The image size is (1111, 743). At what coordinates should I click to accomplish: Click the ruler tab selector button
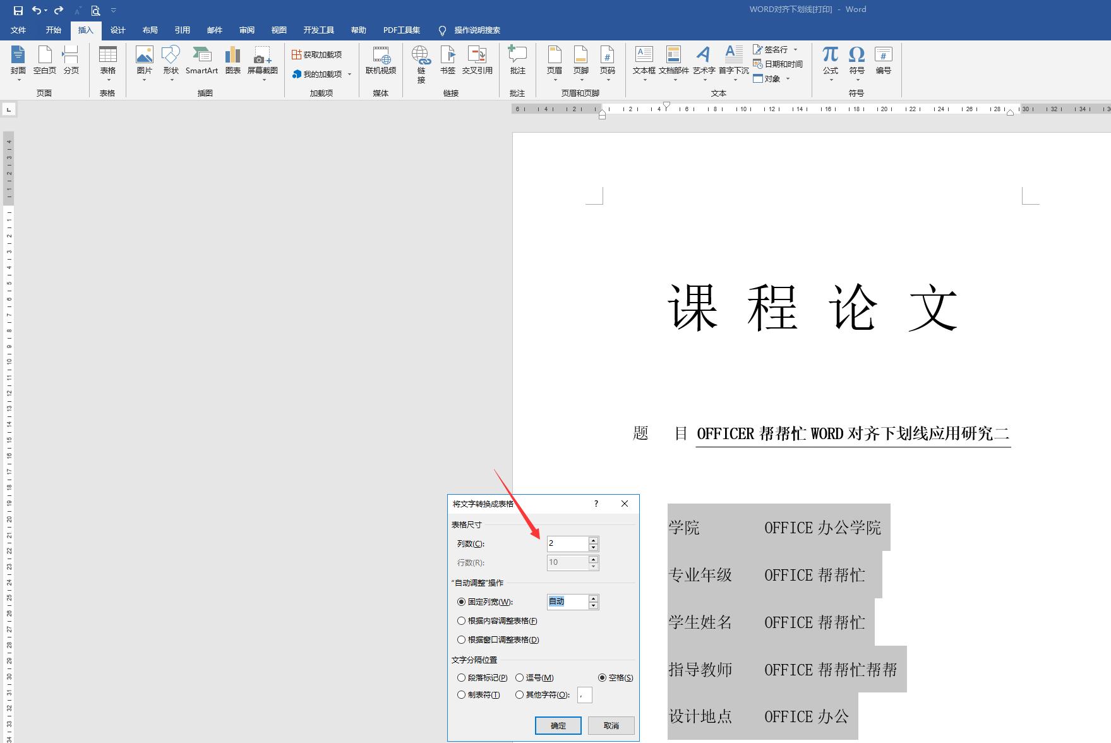(x=8, y=110)
